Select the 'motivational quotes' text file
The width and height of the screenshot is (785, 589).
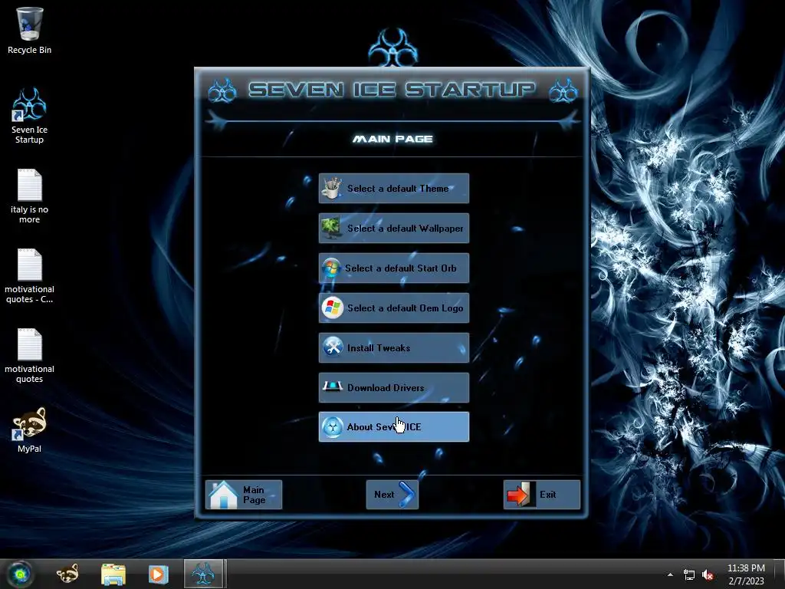click(x=29, y=356)
